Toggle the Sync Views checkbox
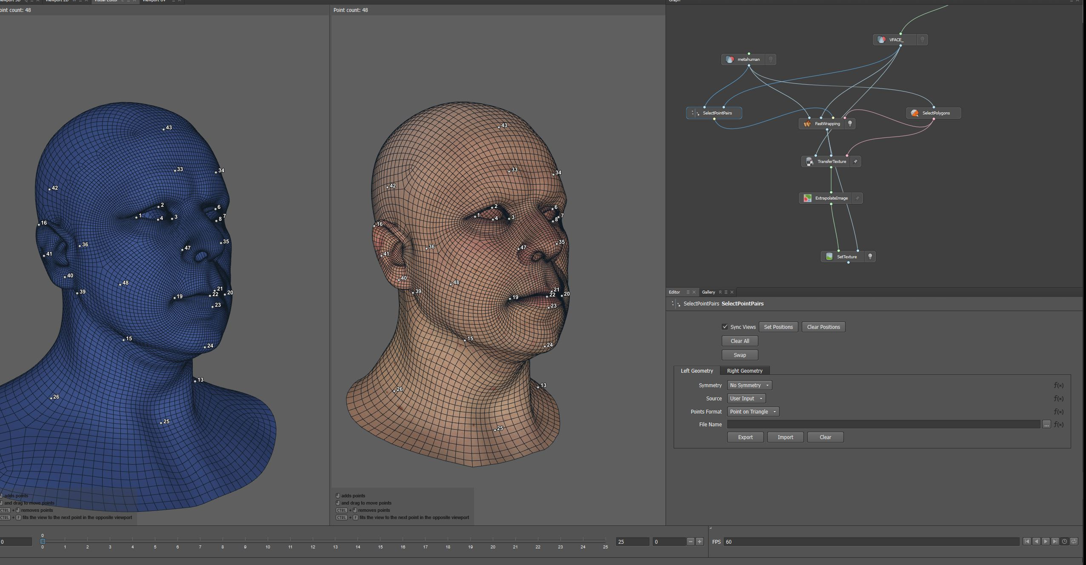 pyautogui.click(x=725, y=327)
